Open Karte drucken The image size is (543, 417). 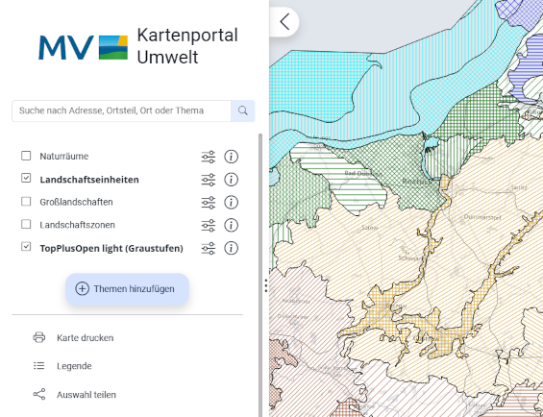click(86, 337)
